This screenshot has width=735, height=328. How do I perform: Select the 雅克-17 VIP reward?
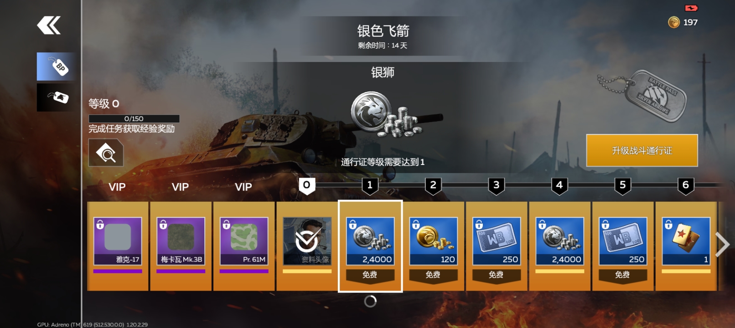[x=118, y=246]
